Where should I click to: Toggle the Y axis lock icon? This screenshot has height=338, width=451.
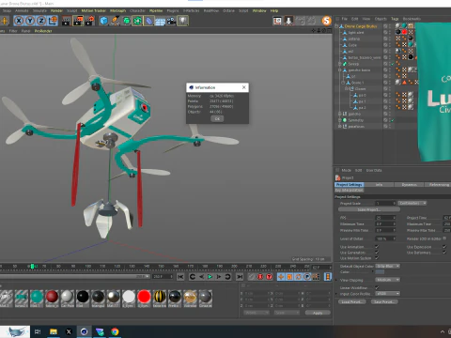30,21
